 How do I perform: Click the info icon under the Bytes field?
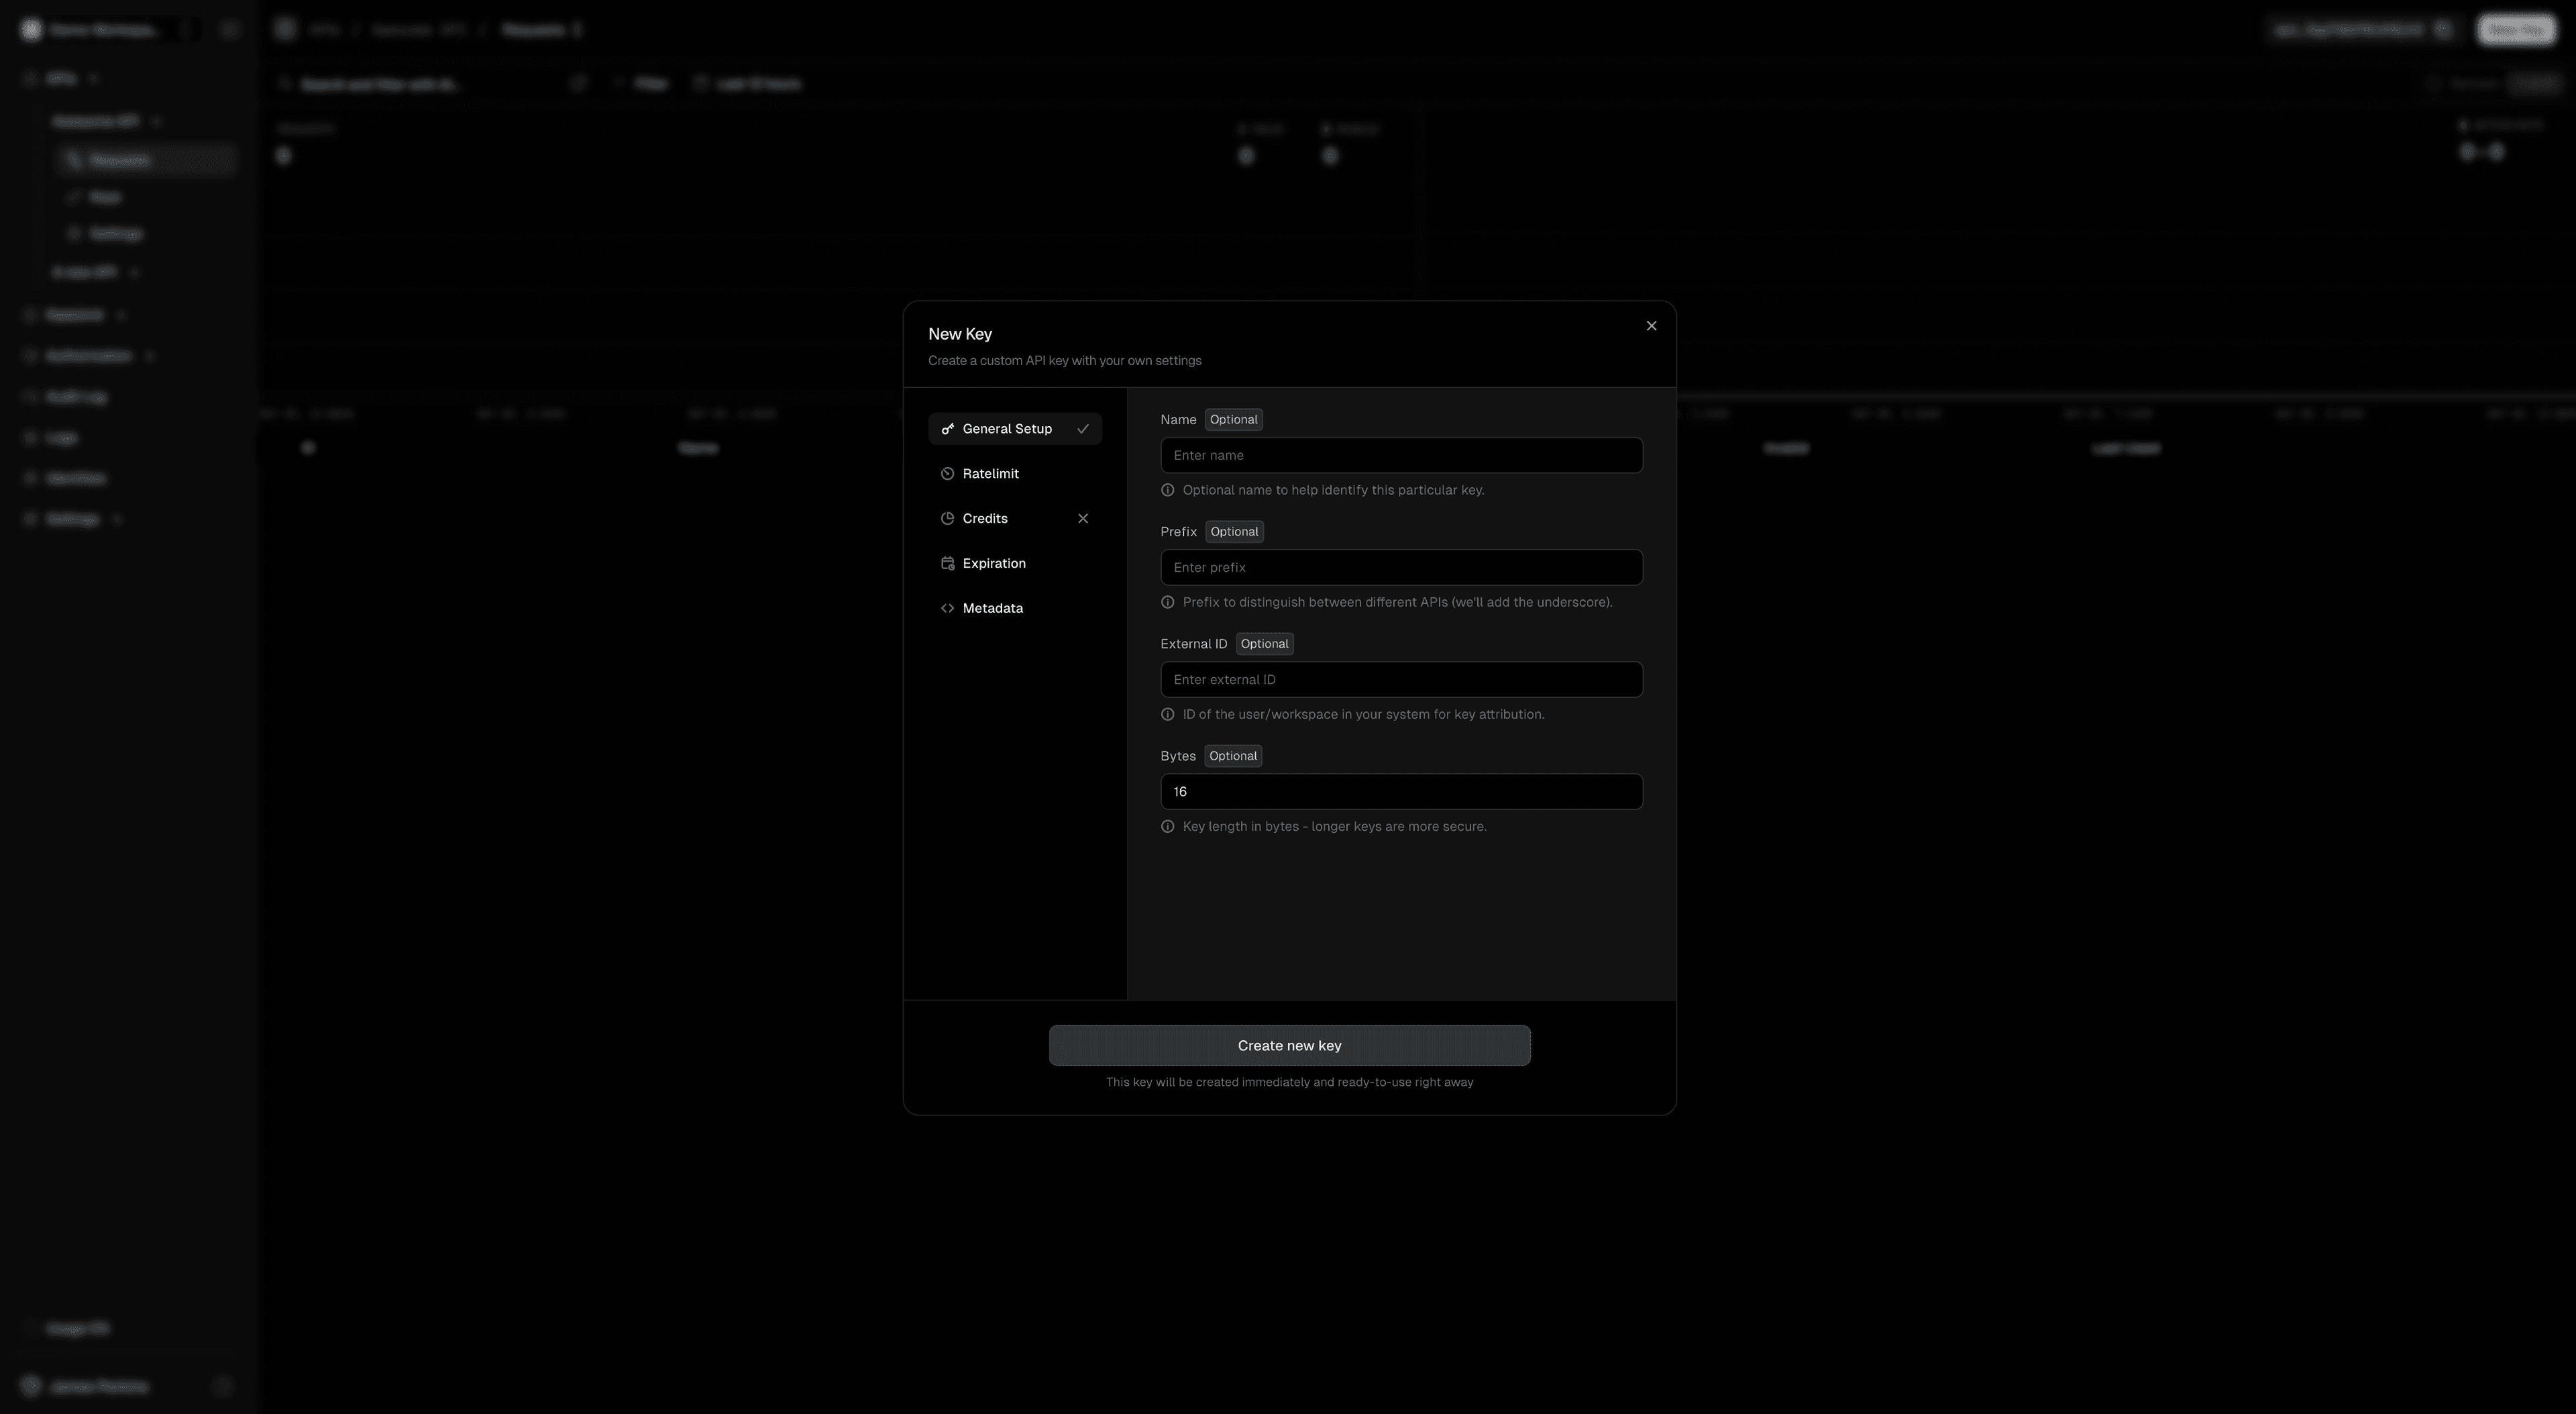pos(1167,827)
